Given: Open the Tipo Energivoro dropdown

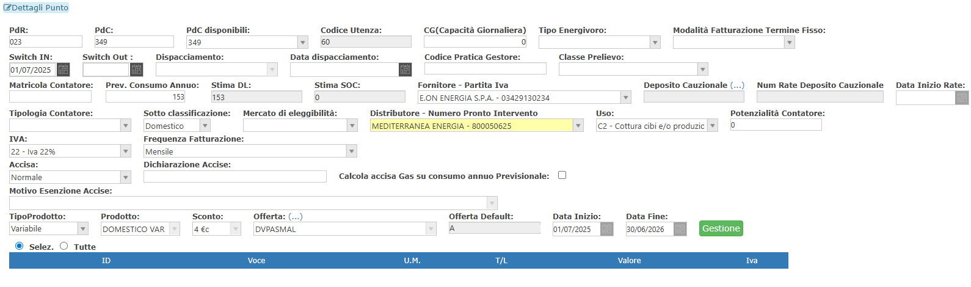Looking at the screenshot, I should tap(655, 42).
